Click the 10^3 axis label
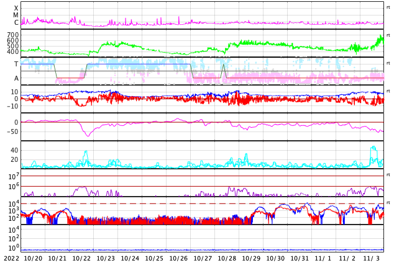The image size is (394, 263). tap(14, 211)
